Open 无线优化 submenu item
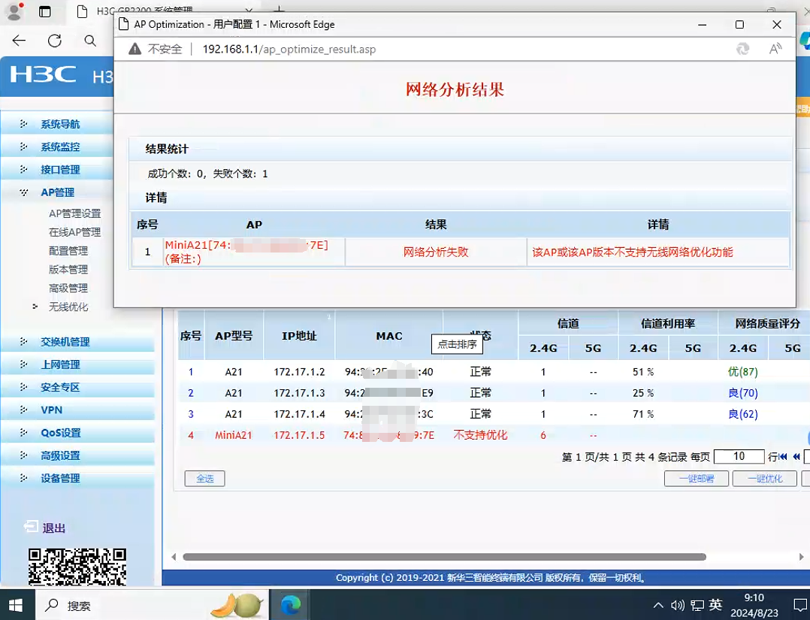Viewport: 810px width, 620px height. (68, 307)
